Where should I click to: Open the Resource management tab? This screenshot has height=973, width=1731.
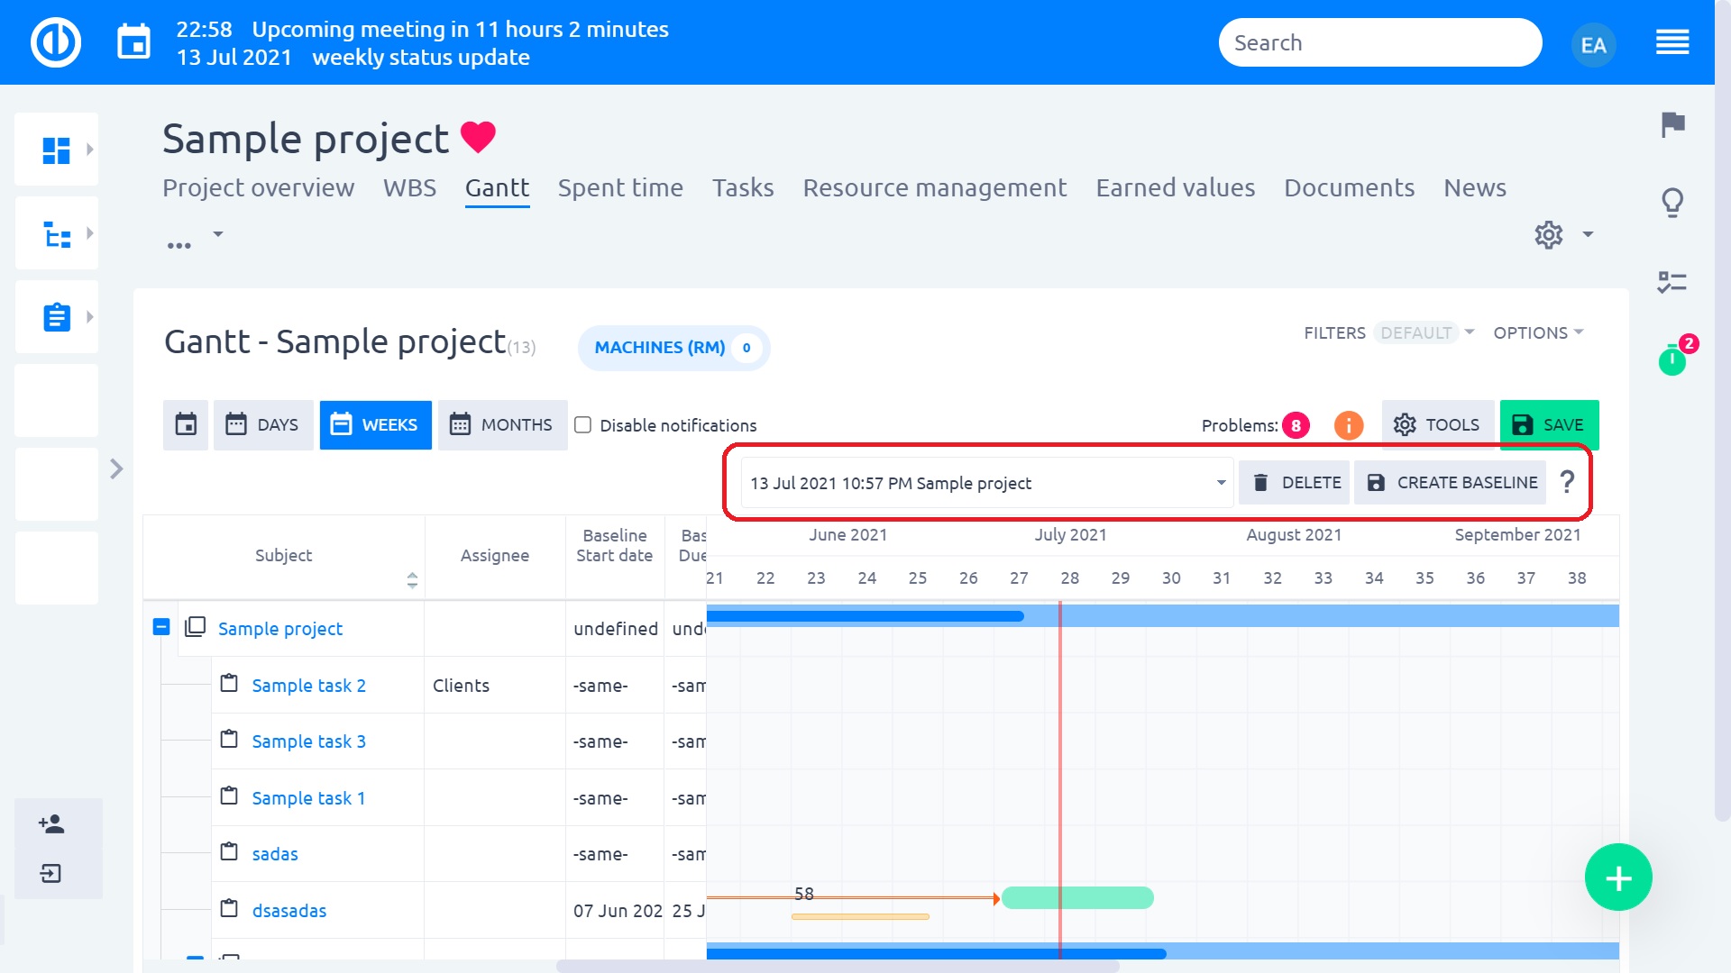click(x=935, y=187)
